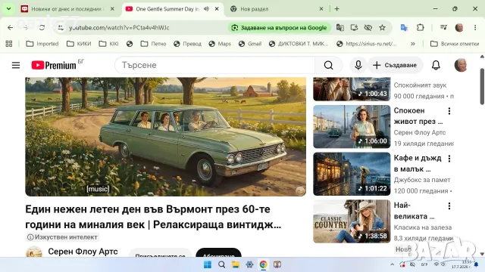Image resolution: width=485 pixels, height=272 pixels.
Task: Open the Windows Start menu
Action: (208, 264)
